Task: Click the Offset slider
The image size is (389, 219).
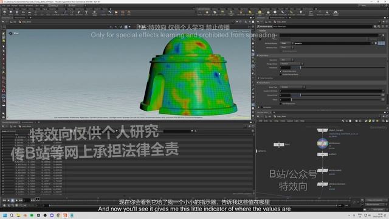Action: [336, 100]
